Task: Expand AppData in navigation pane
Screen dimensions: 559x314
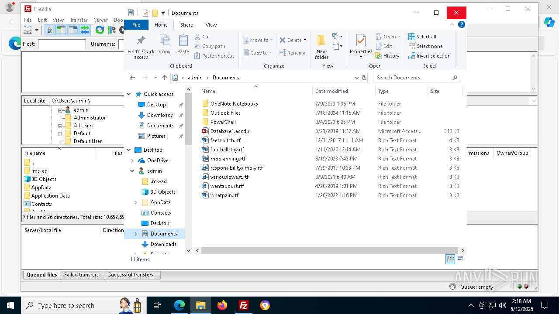Action: click(x=136, y=202)
